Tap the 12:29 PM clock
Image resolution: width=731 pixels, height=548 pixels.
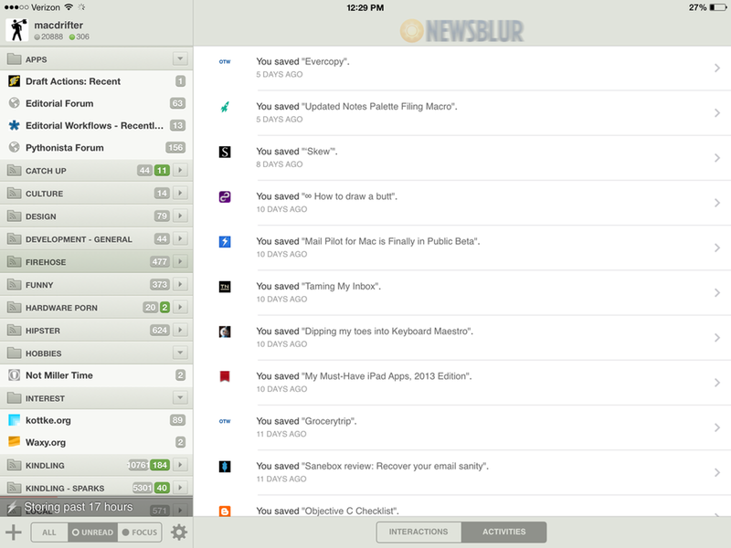pos(365,7)
